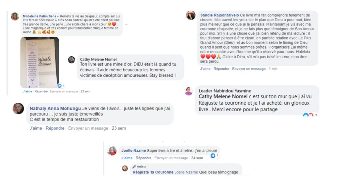This screenshot has width=339, height=191.
Task: Click Répondre under Madeleine's comment
Action: 41,91
